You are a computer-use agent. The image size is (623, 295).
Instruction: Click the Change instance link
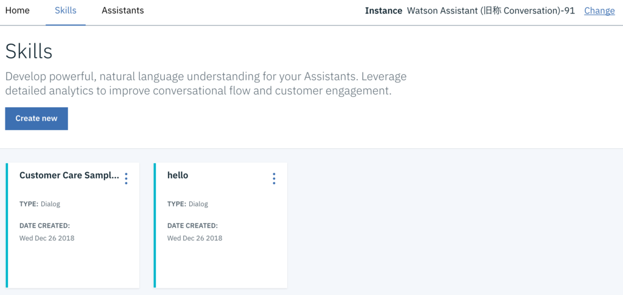599,10
